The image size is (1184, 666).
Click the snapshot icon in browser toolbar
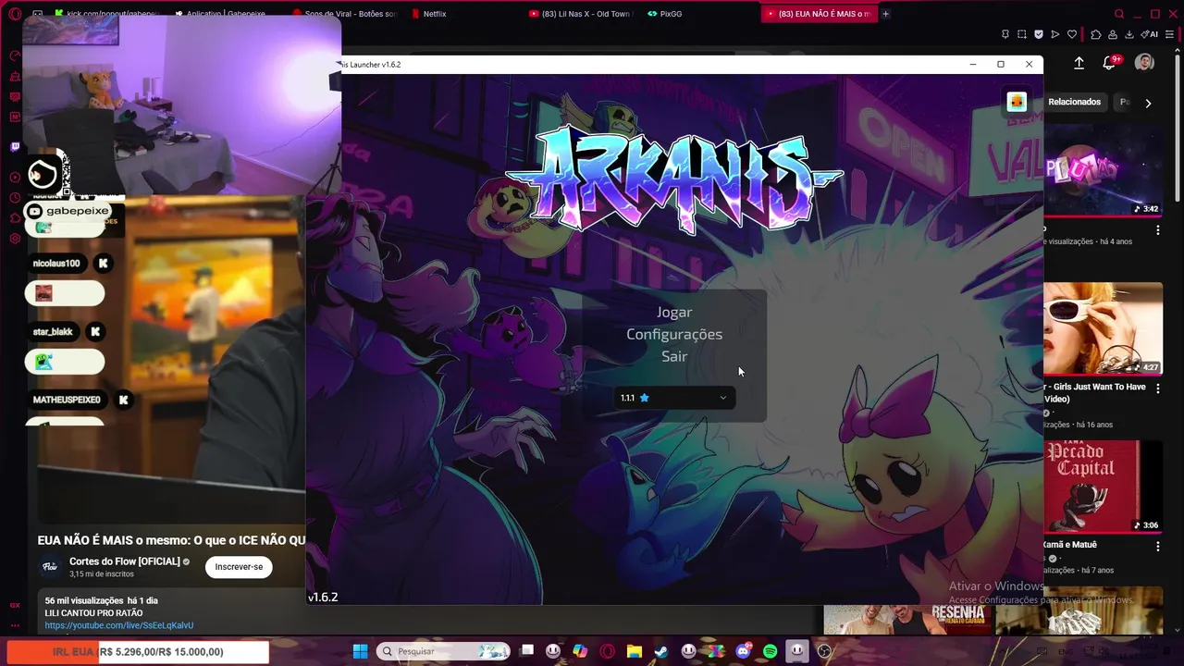coord(1022,34)
